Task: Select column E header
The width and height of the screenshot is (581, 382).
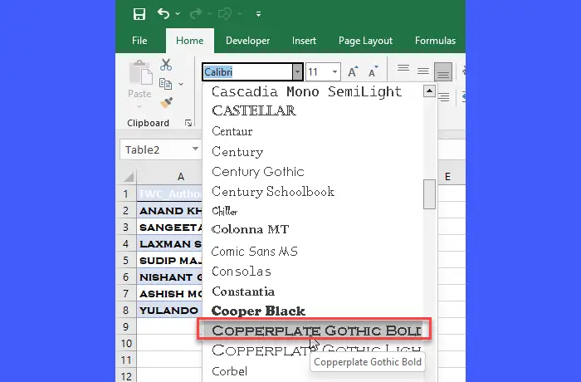Action: [x=447, y=177]
